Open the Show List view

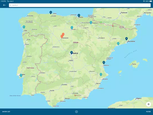point(6,112)
